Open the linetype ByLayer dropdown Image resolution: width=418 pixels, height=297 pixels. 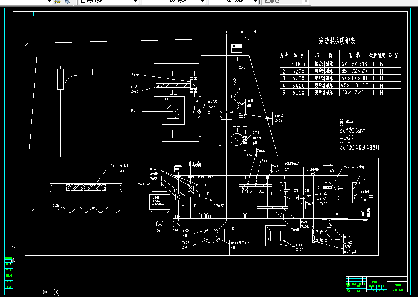[x=202, y=1]
